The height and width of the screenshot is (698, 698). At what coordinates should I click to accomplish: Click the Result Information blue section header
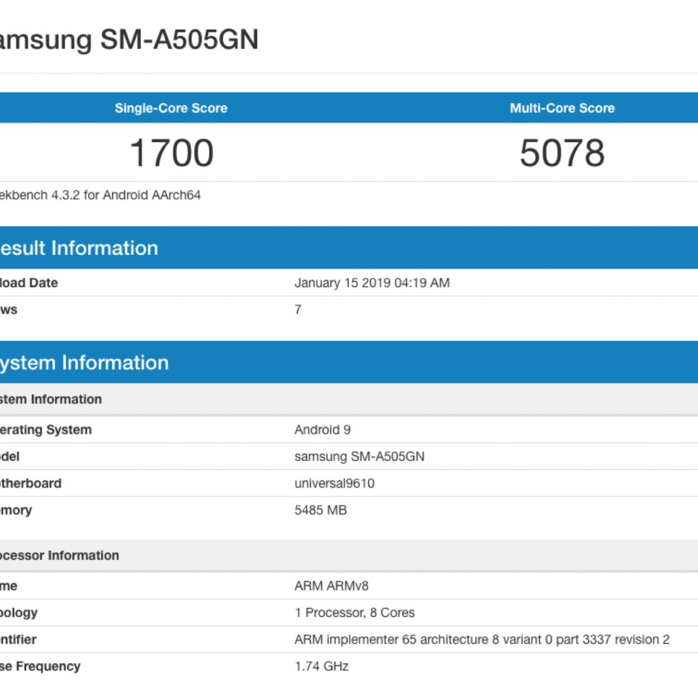(79, 248)
